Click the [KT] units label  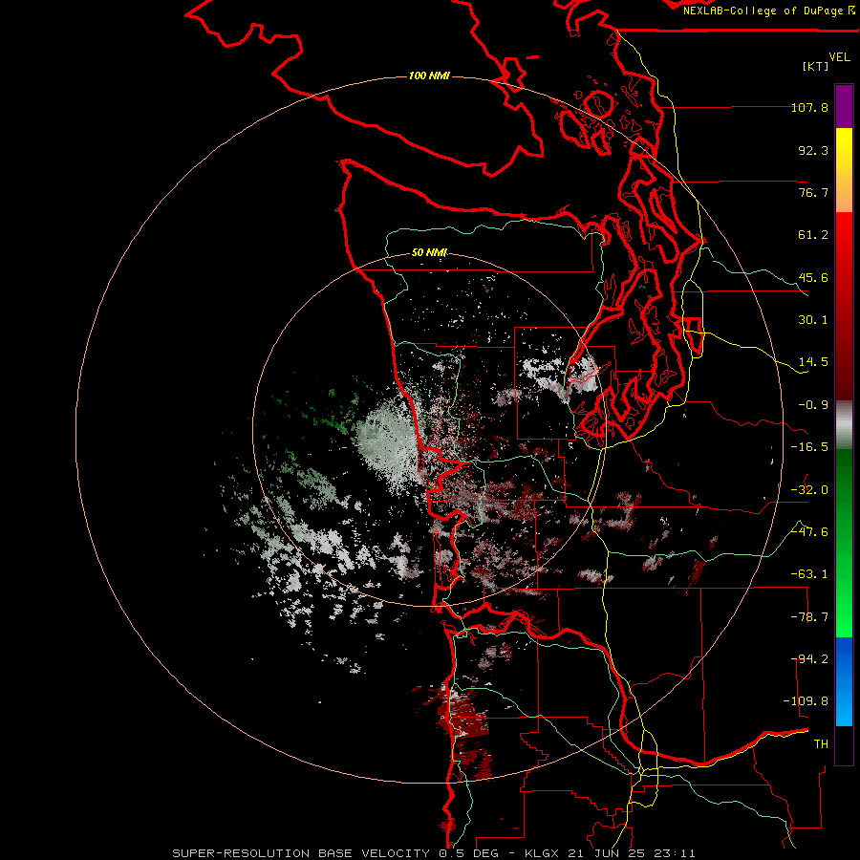[816, 66]
